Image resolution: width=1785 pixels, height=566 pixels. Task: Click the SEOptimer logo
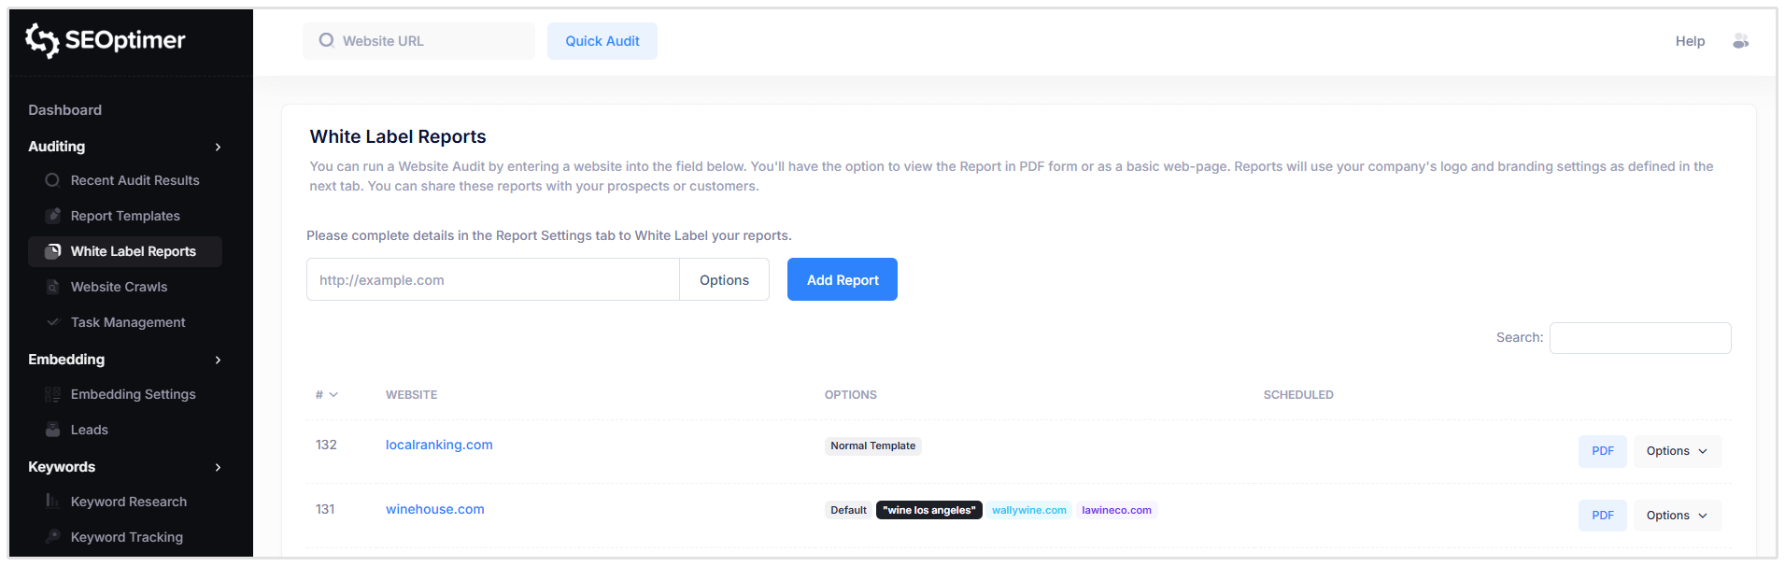click(x=103, y=41)
